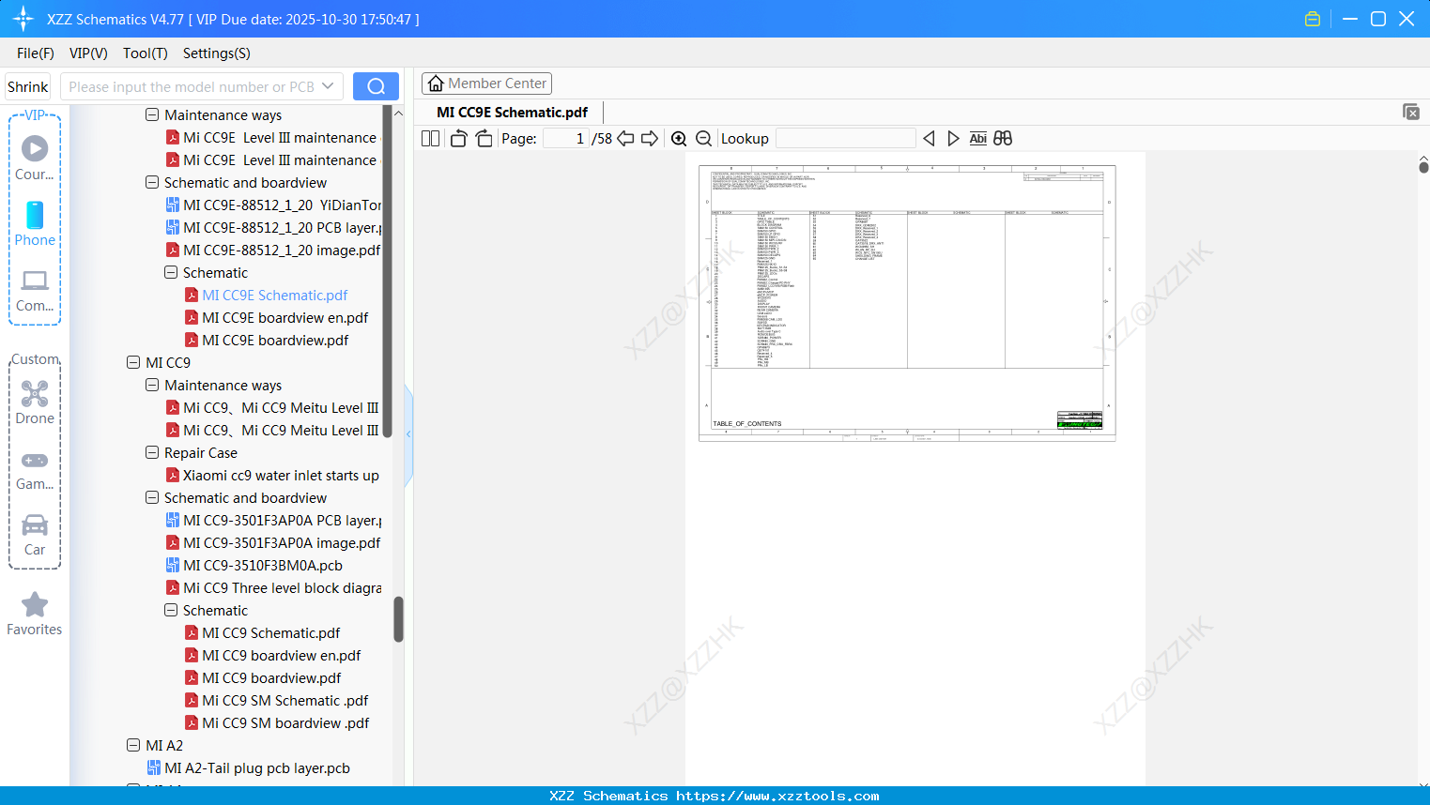The height and width of the screenshot is (805, 1430).
Task: Zoom in on the schematic
Action: click(679, 139)
